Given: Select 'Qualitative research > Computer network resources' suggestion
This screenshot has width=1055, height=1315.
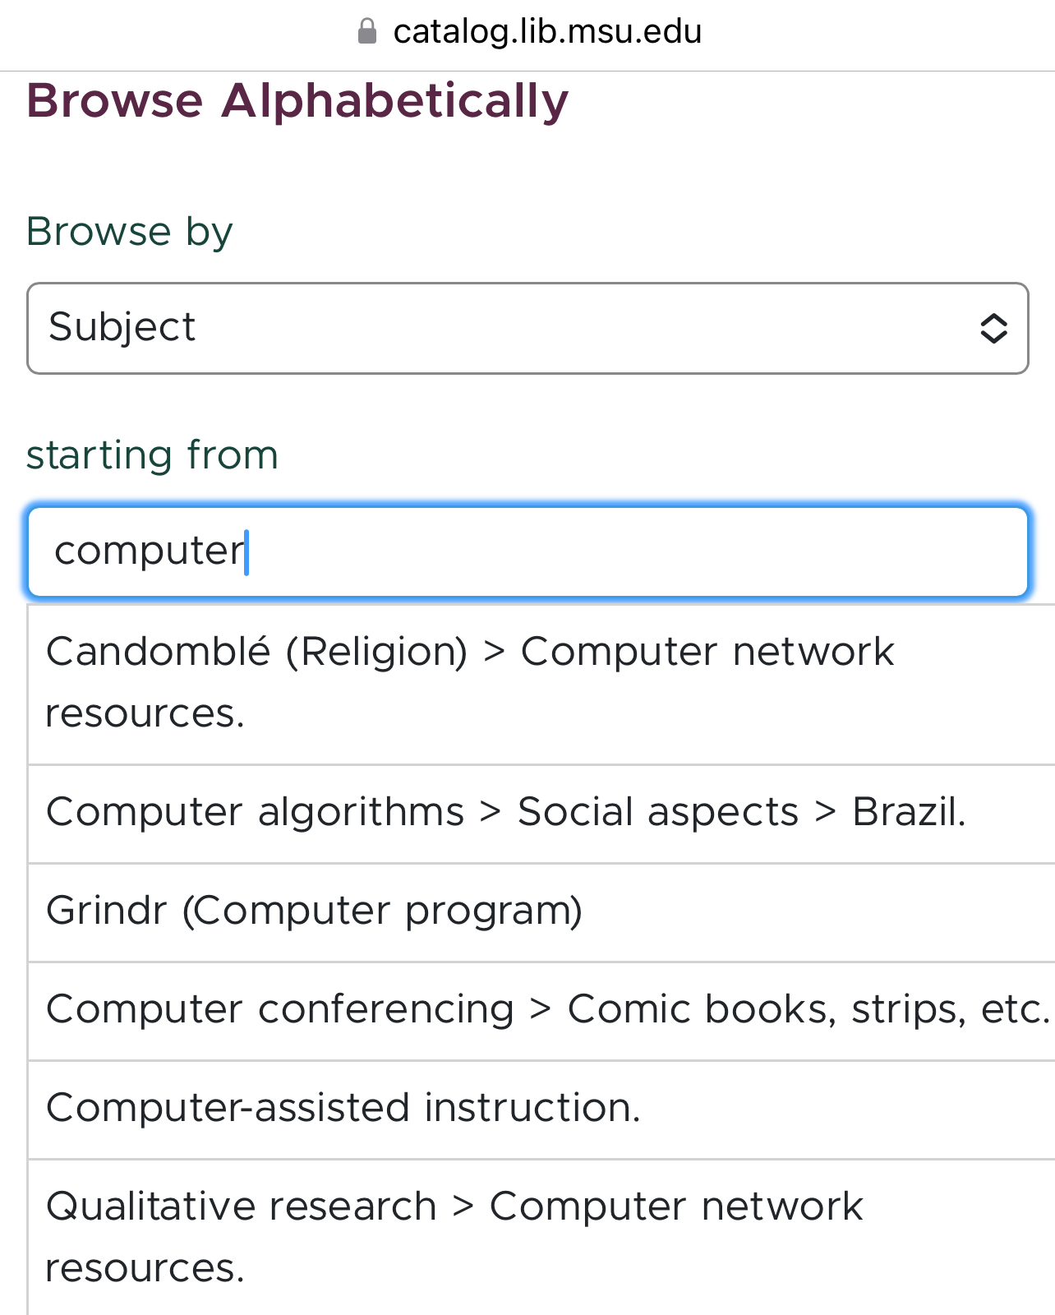Looking at the screenshot, I should tap(454, 1237).
